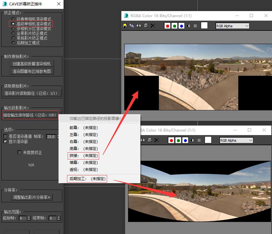Enable 是否渲染通道 checkbox
This screenshot has height=234, width=272.
point(5,136)
